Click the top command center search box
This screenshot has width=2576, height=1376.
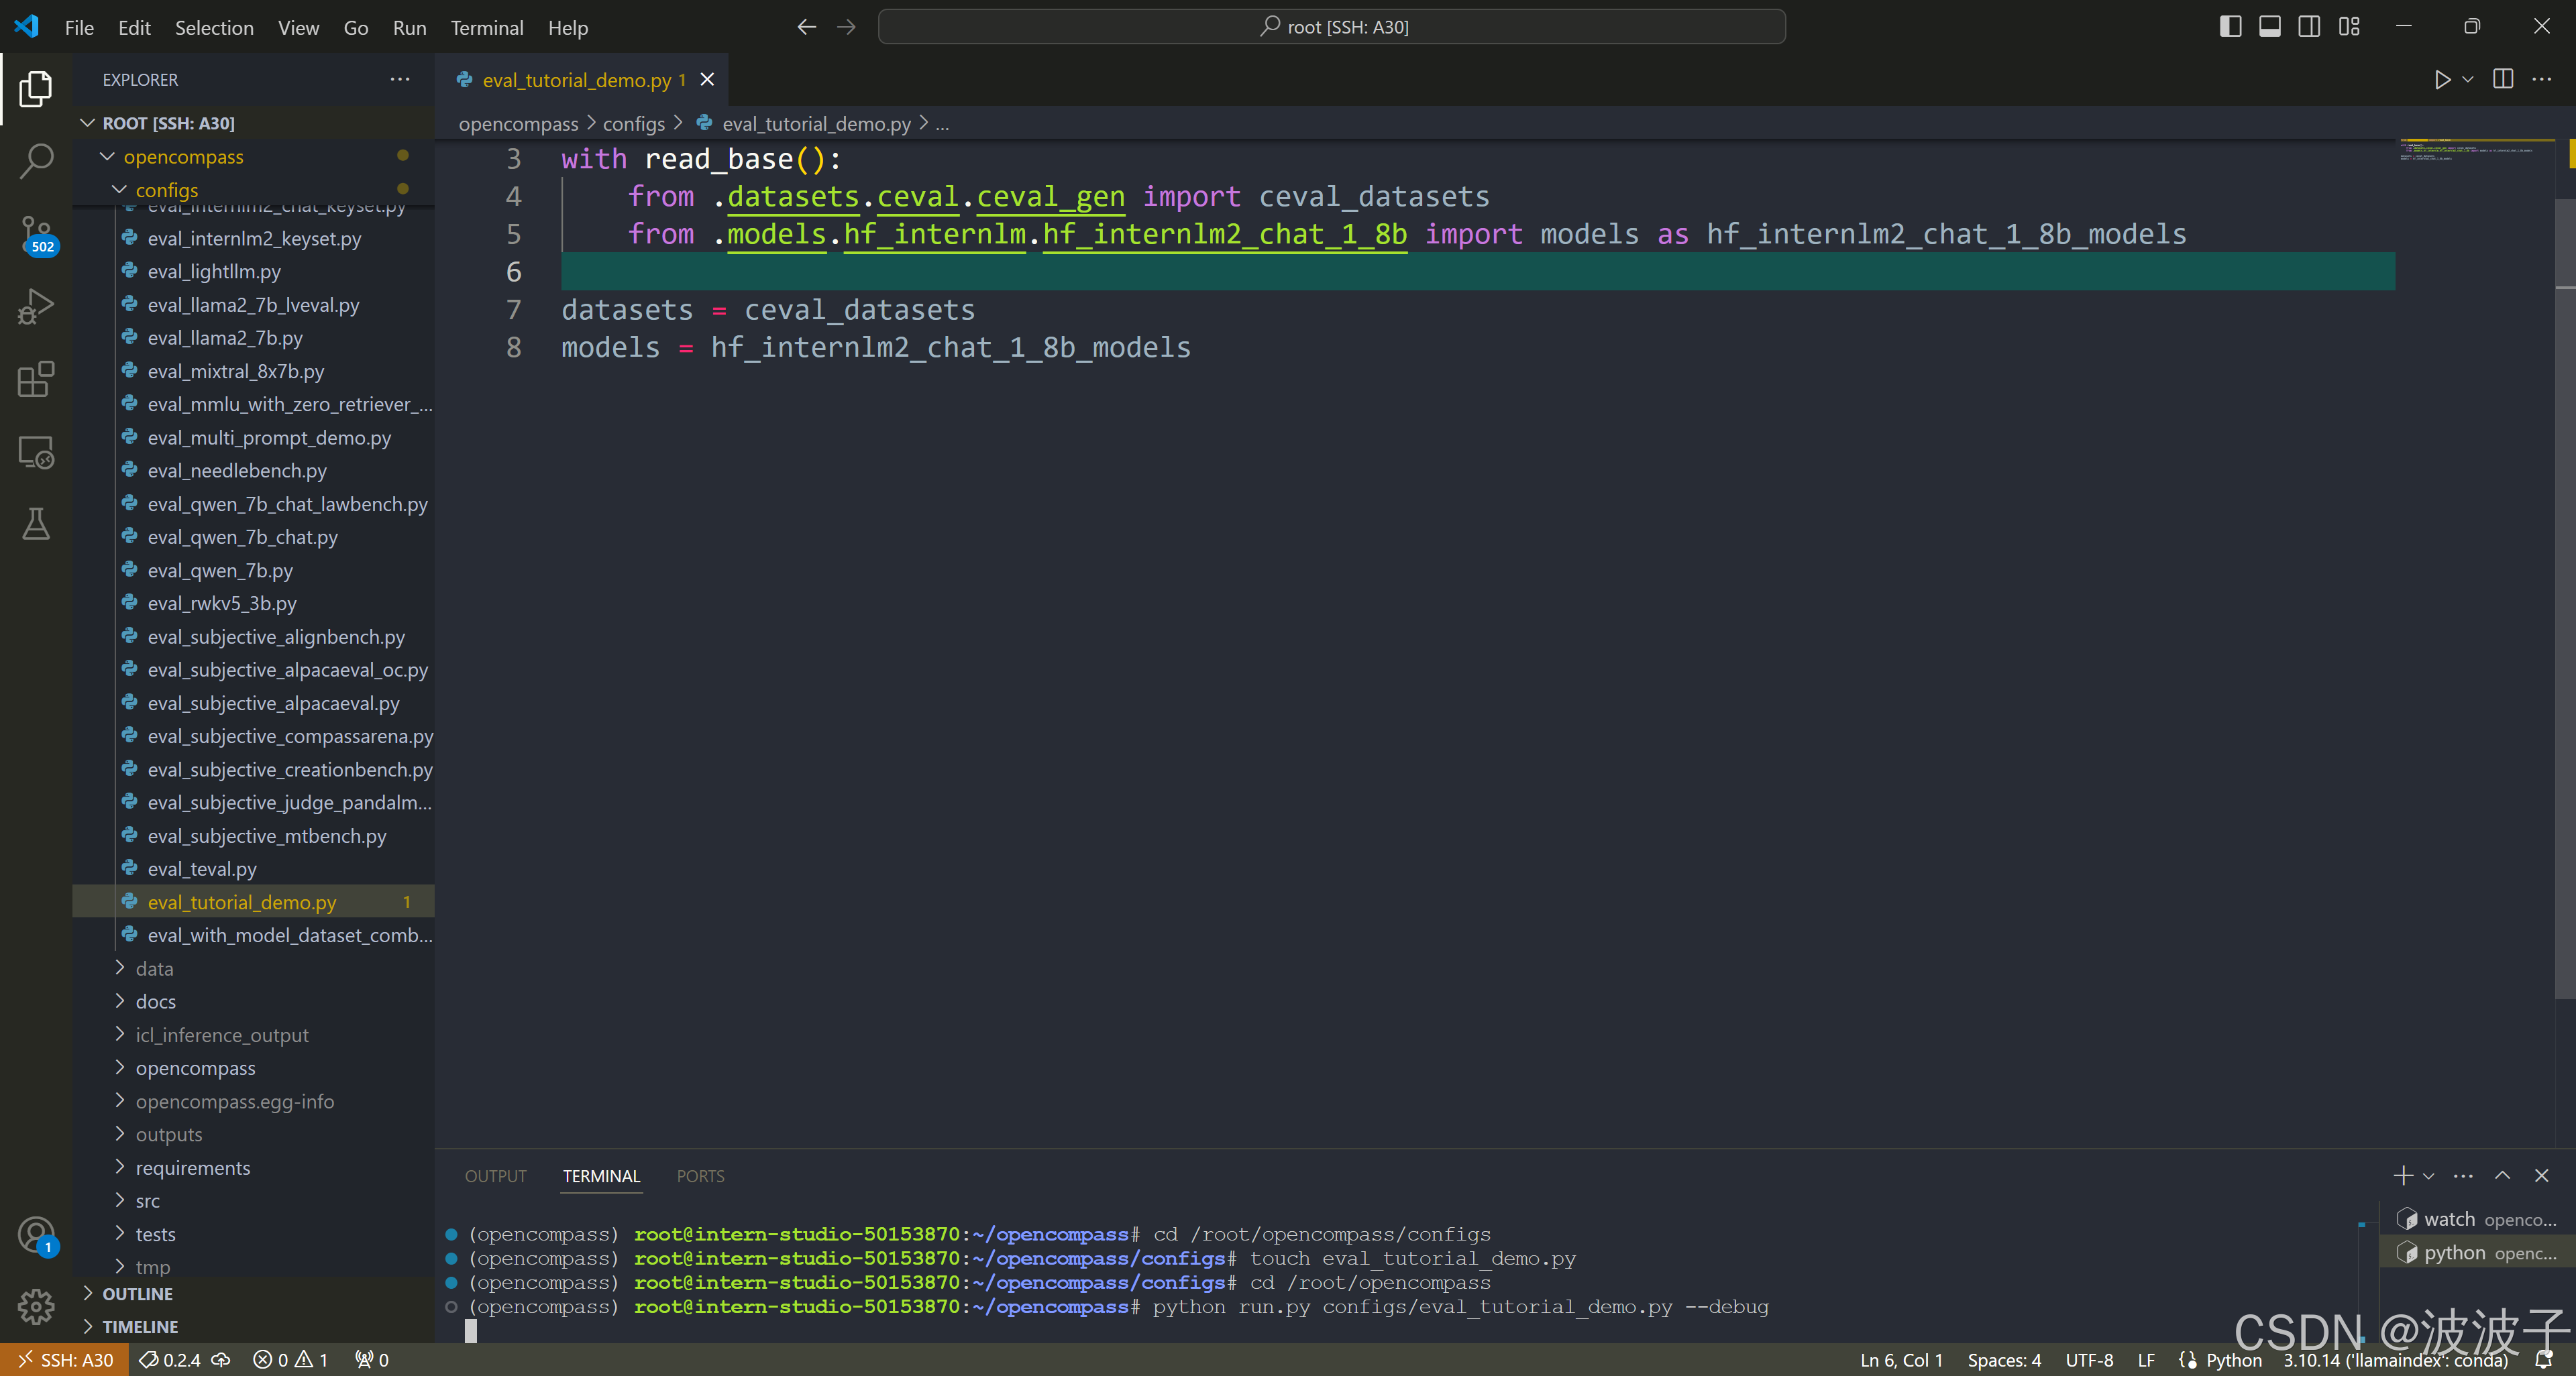(1331, 27)
